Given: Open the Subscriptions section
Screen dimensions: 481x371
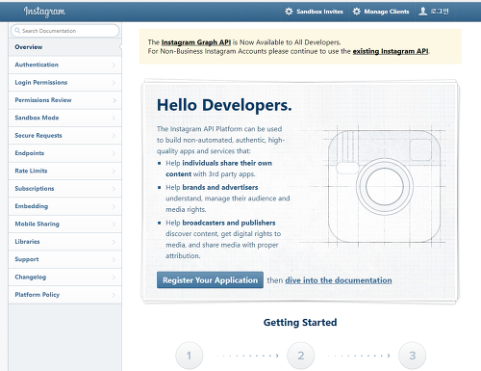Looking at the screenshot, I should pos(64,188).
